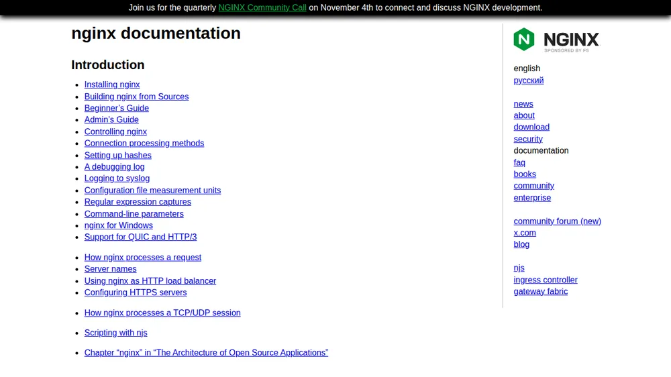
Task: Open A debugging log
Action: pyautogui.click(x=114, y=167)
